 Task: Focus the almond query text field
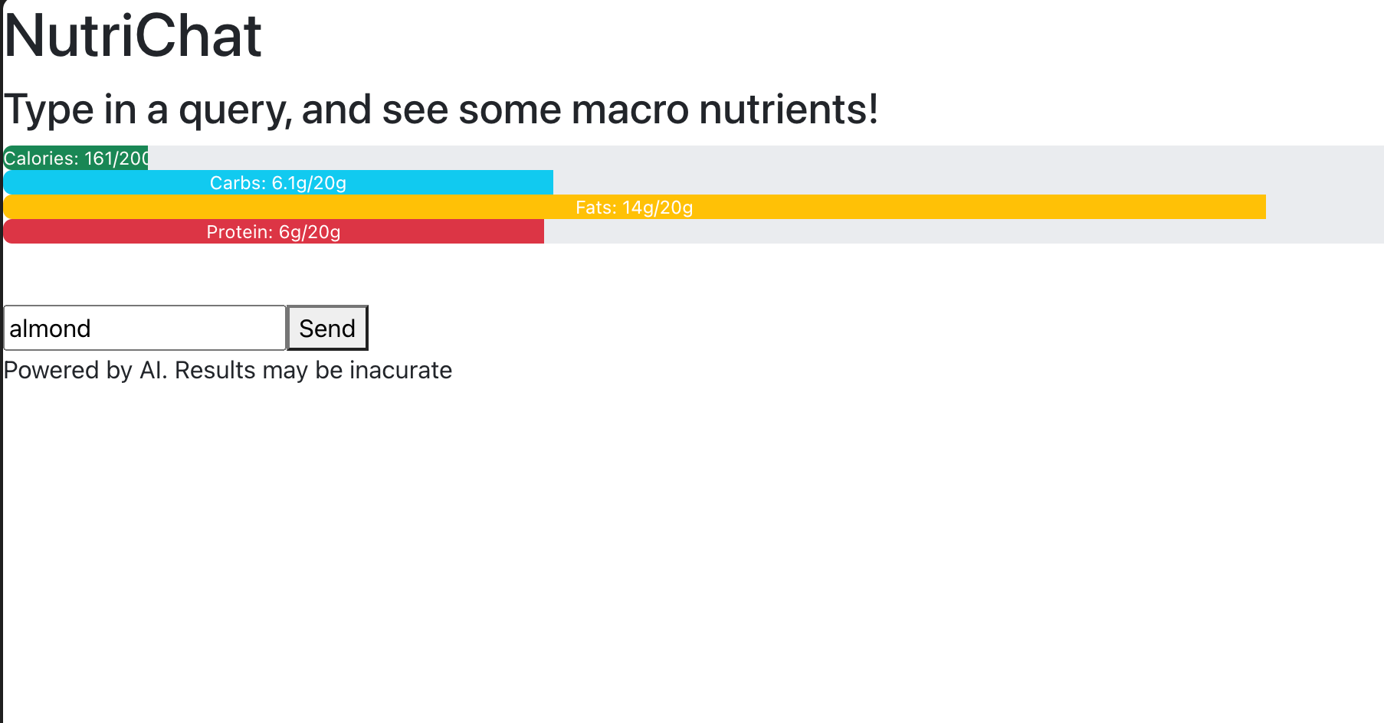coord(145,328)
